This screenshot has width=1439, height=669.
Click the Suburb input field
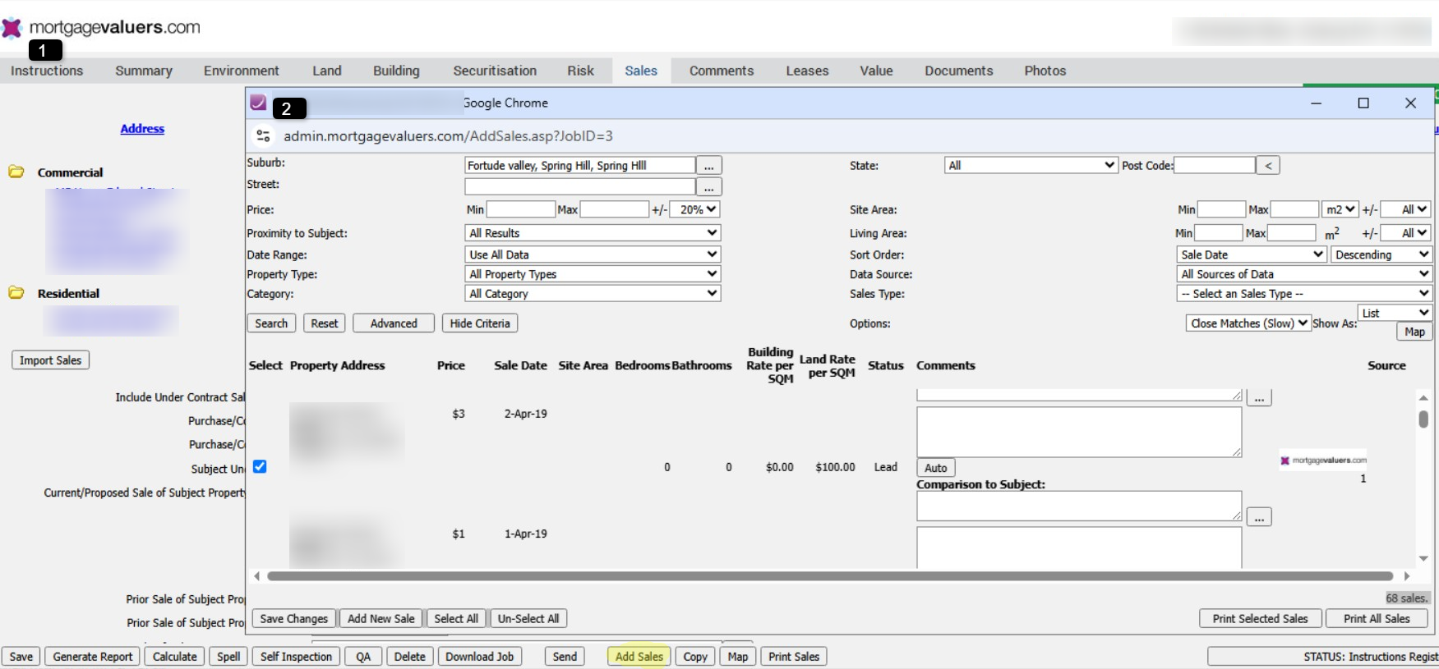(580, 166)
